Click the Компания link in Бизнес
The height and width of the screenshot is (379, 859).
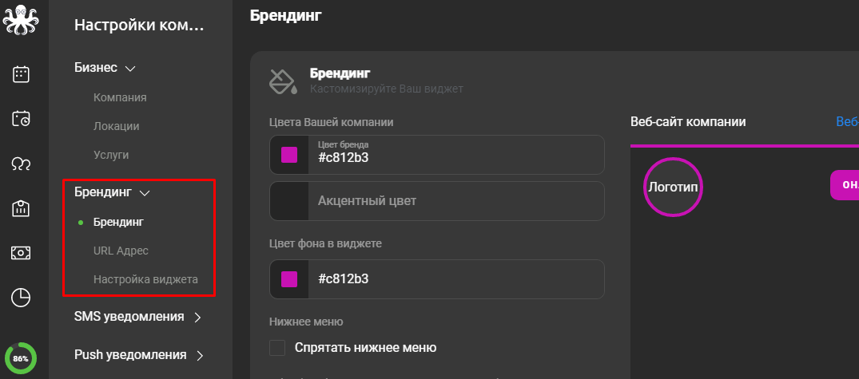[x=120, y=97]
